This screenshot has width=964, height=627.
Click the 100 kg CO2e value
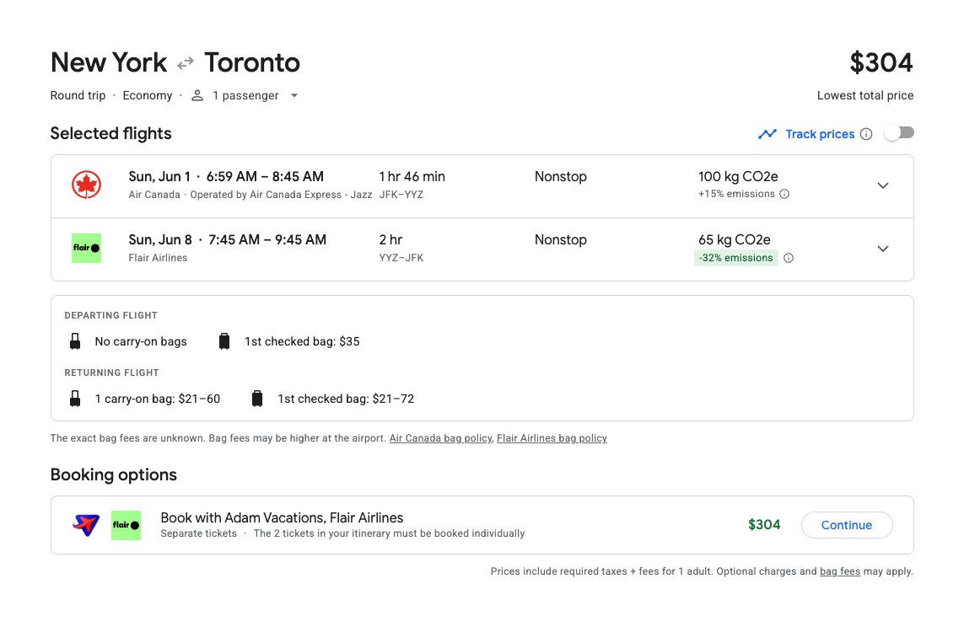point(738,177)
